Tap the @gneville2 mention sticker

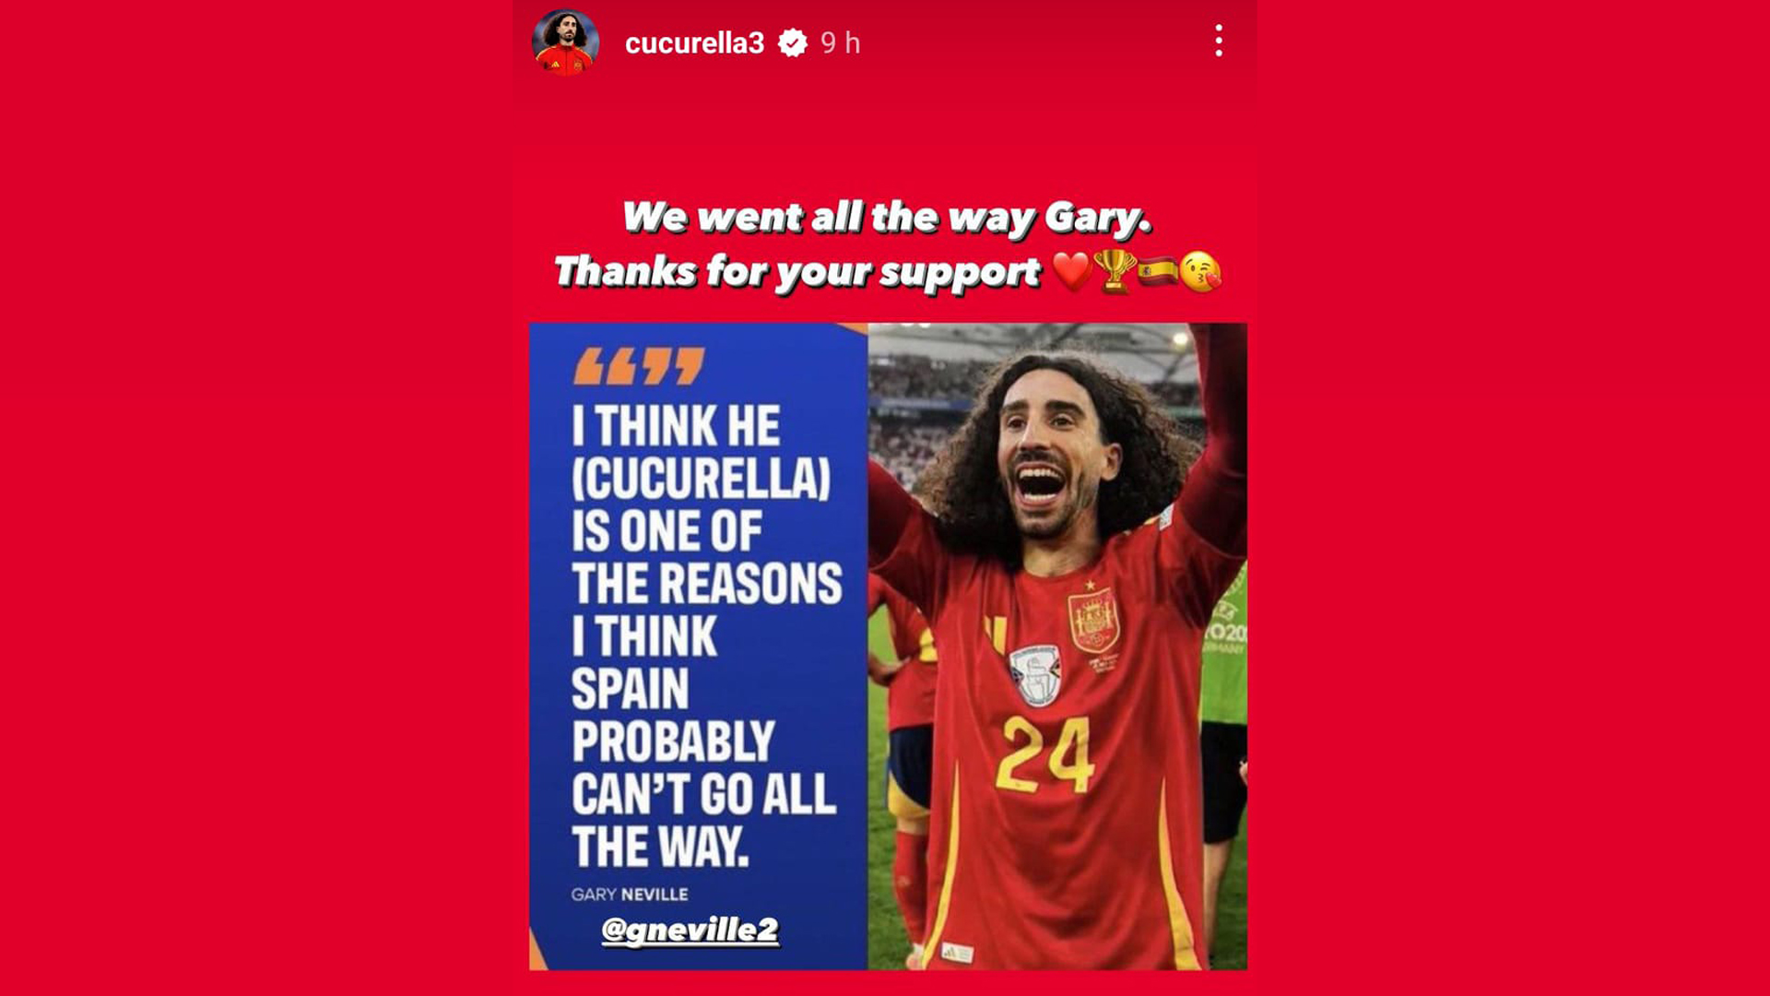[x=690, y=930]
